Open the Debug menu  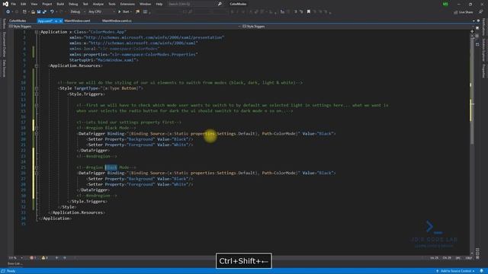(73, 4)
